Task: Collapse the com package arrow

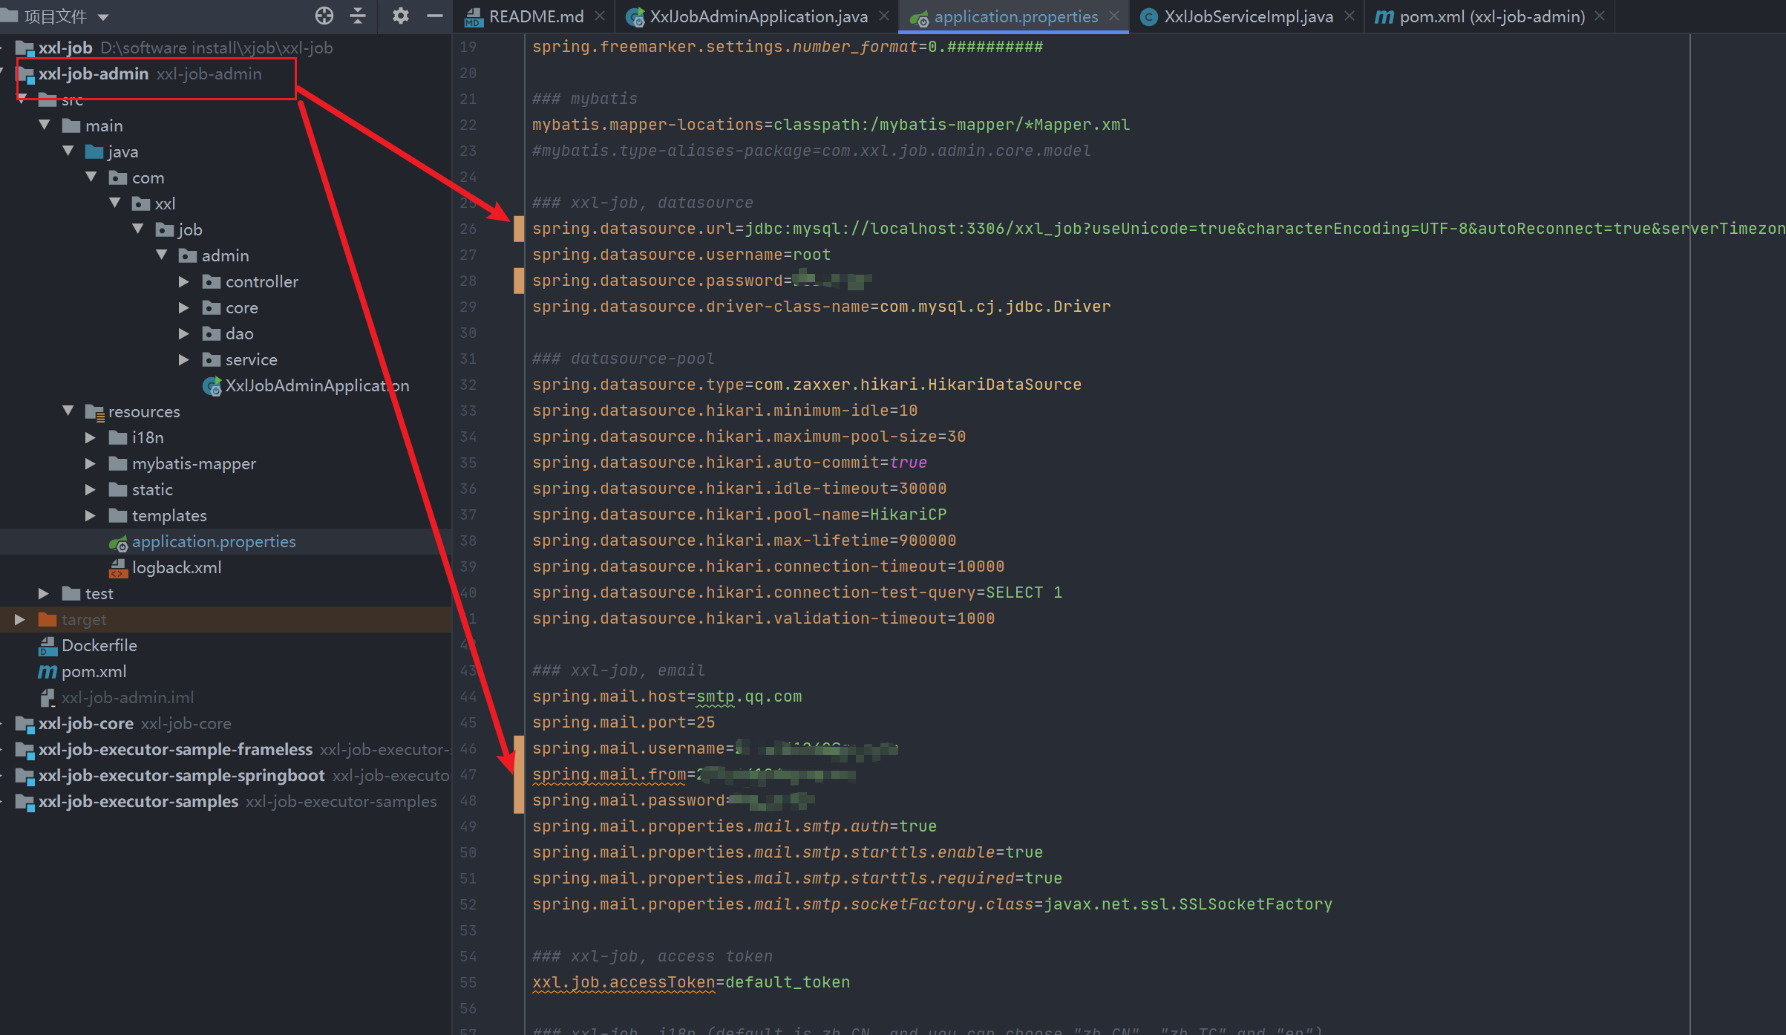Action: [x=91, y=177]
